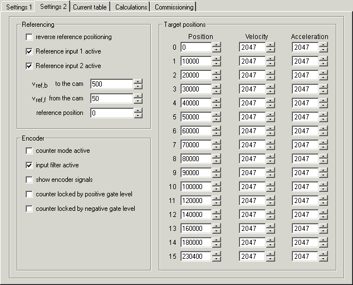Image resolution: width=353 pixels, height=285 pixels.
Task: Increase row 1 Velocity with up arrow
Action: click(271, 59)
